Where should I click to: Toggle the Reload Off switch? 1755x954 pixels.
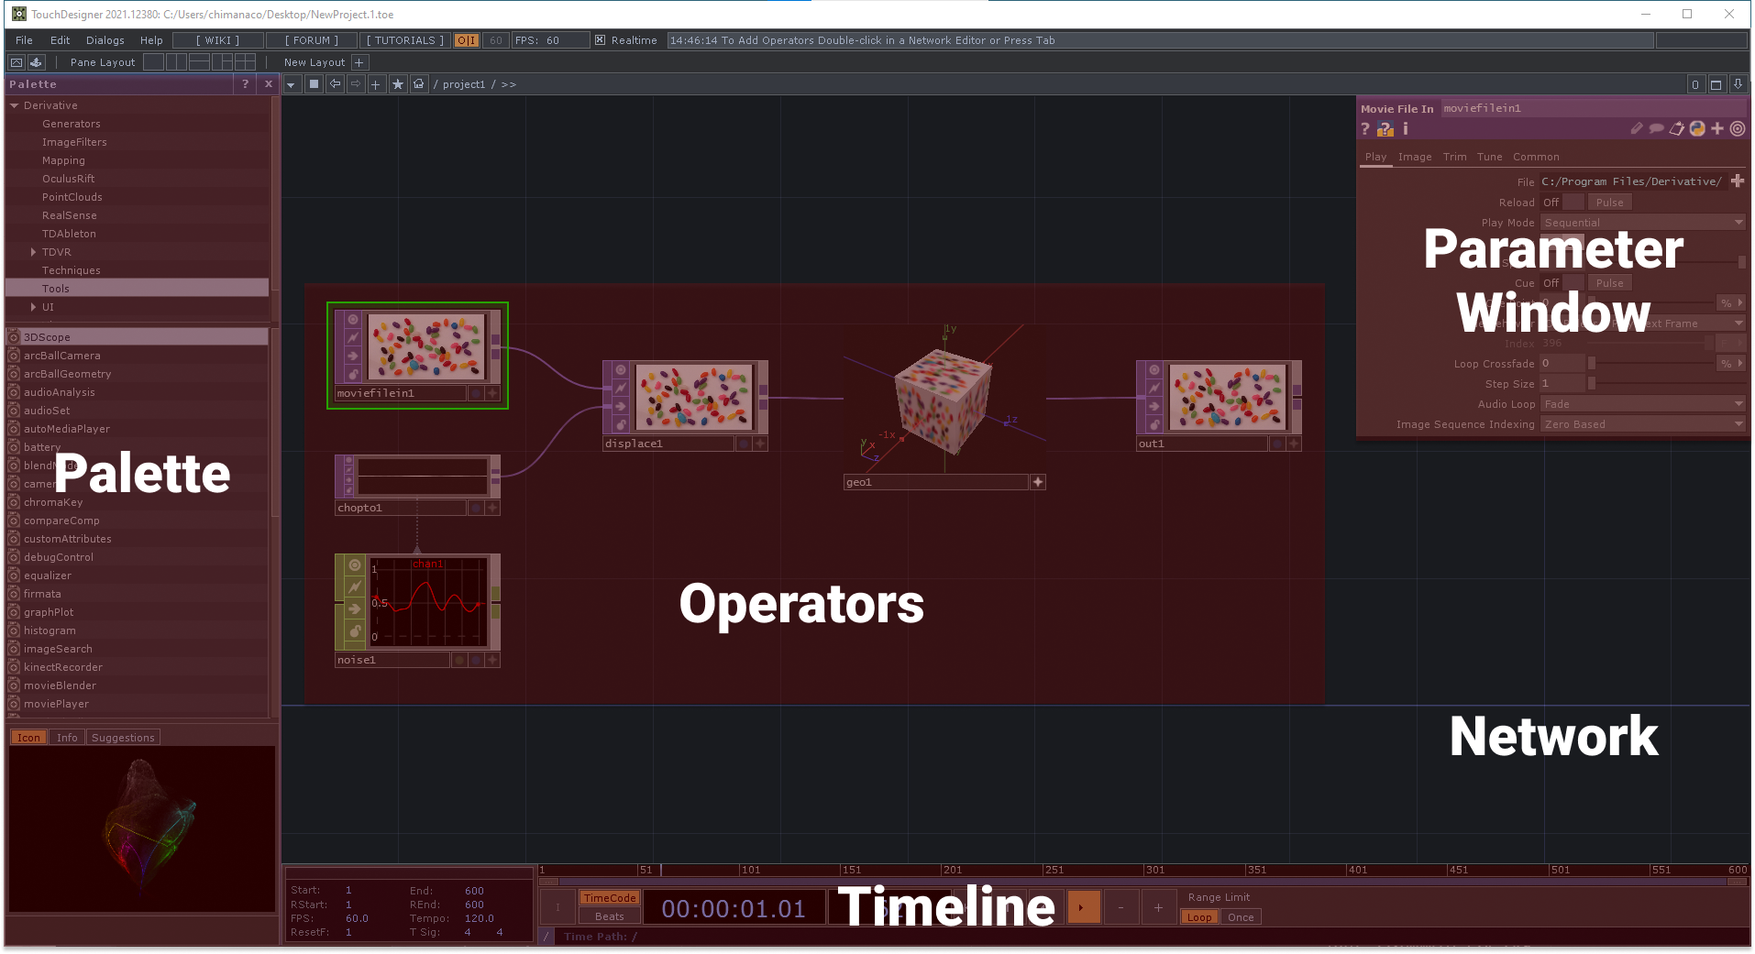tap(1572, 203)
